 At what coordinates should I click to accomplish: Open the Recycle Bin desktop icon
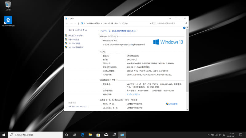point(8,6)
